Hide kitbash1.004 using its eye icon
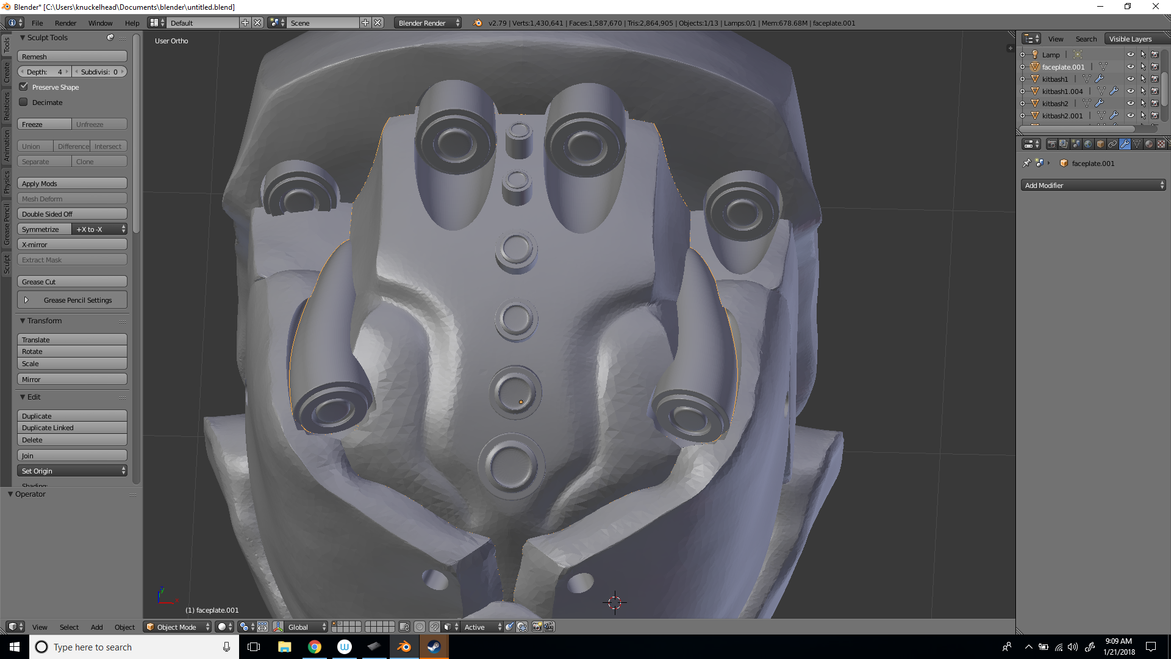 pos(1131,92)
